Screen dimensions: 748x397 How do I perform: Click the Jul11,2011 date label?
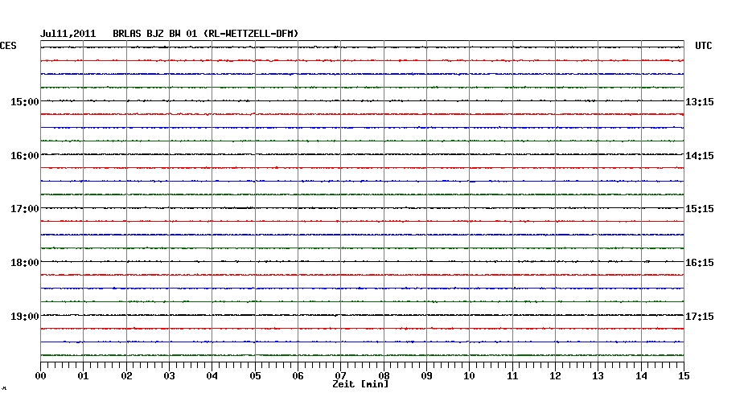[x=68, y=34]
